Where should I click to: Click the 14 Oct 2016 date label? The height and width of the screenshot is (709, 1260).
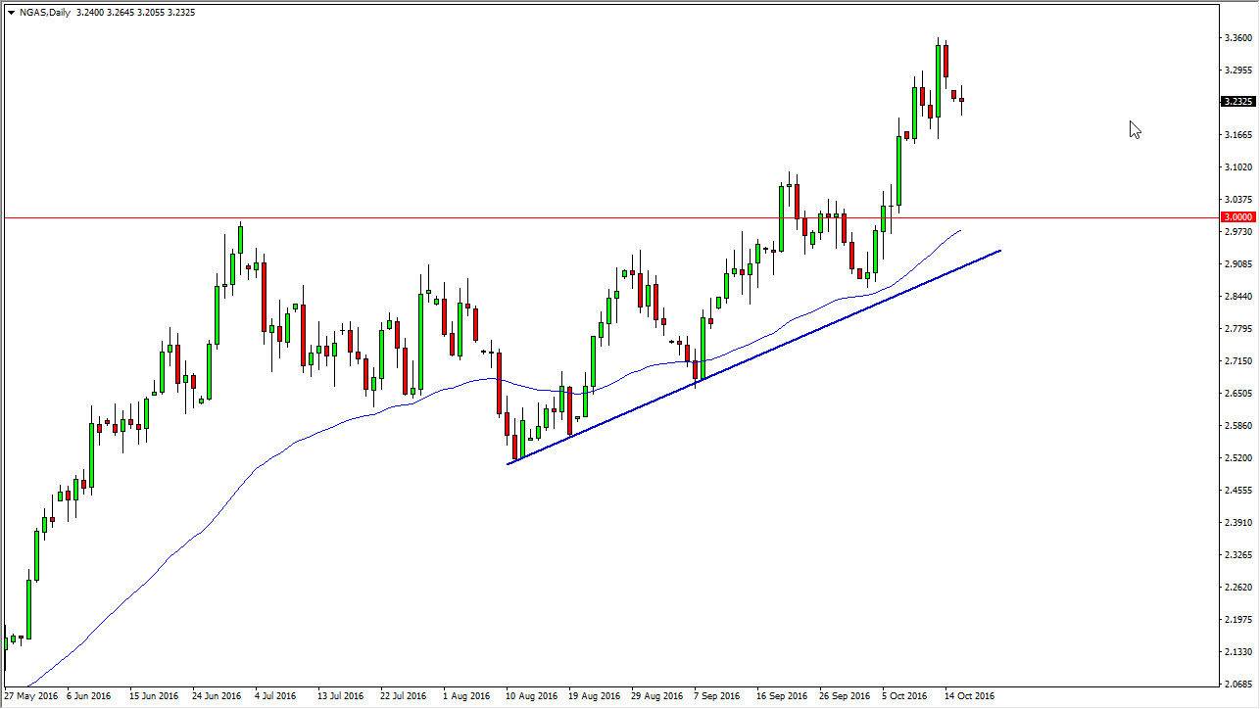coord(969,695)
